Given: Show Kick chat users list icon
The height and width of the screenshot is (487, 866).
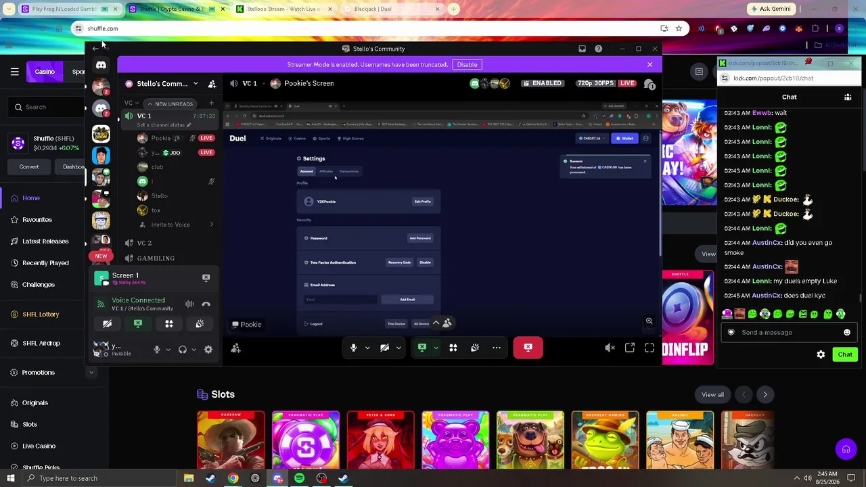Looking at the screenshot, I should 848,97.
